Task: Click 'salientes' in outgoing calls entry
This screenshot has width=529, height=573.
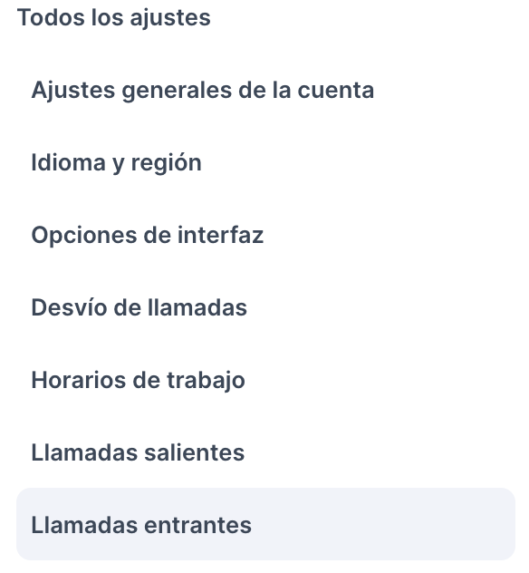Action: [194, 452]
